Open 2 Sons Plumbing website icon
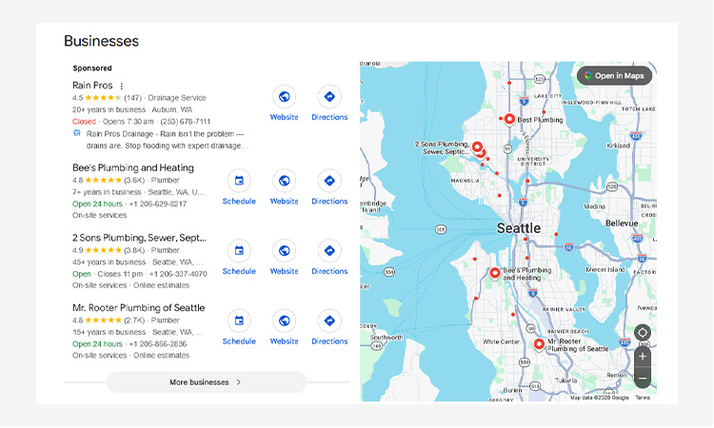Image resolution: width=714 pixels, height=428 pixels. point(284,251)
